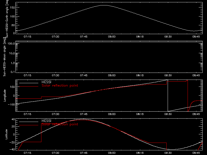Click the 10.0 tick on Moon angle plot
The height and width of the screenshot is (155, 207).
click(x=12, y=53)
